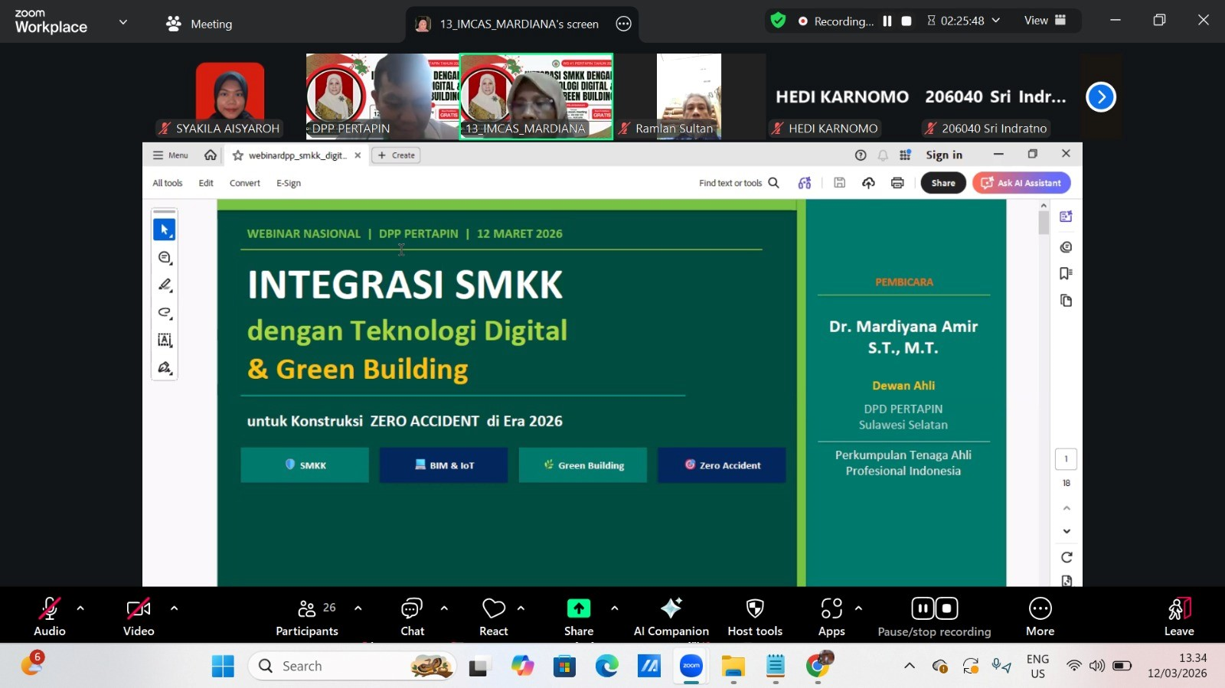Image resolution: width=1225 pixels, height=688 pixels.
Task: Open the Zoom Chat panel
Action: tap(412, 616)
